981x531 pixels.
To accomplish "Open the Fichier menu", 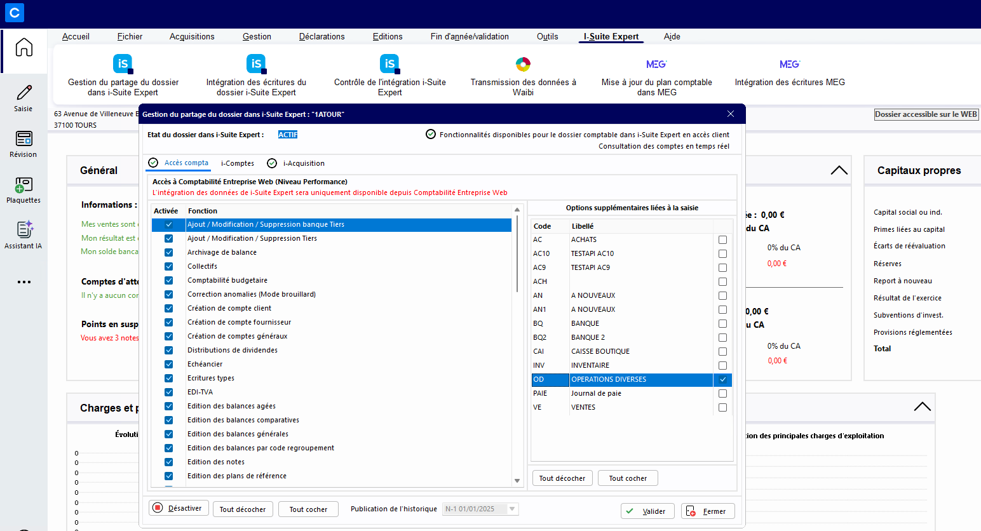I will [x=130, y=37].
